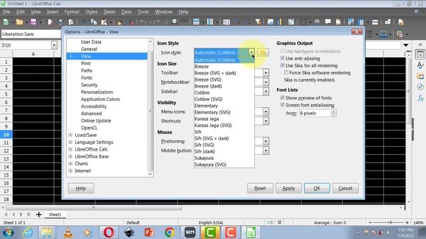Click the Insert Comment speech bubble icon
Screen dimensions: 426x239
(x=328, y=22)
